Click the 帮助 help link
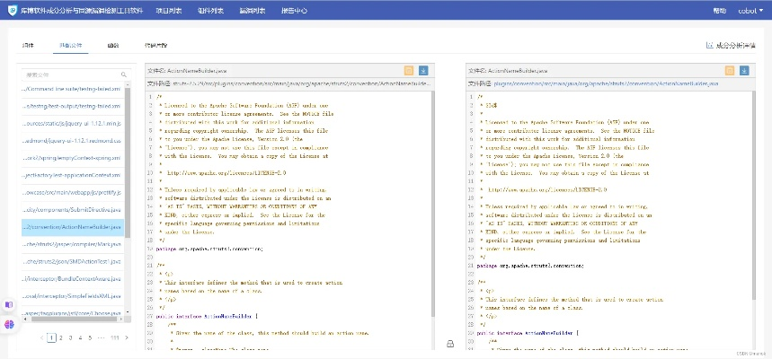This screenshot has height=359, width=772. tap(719, 11)
